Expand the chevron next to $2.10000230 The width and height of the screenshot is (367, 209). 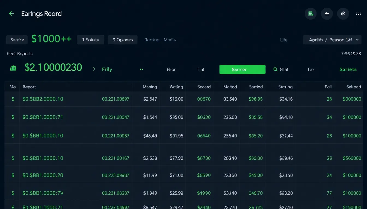tap(94, 69)
